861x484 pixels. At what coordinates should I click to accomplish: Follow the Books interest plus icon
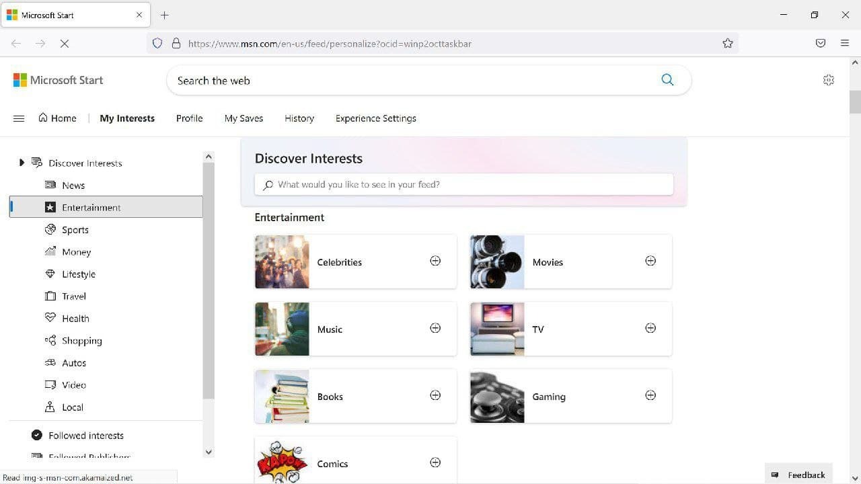pos(435,395)
